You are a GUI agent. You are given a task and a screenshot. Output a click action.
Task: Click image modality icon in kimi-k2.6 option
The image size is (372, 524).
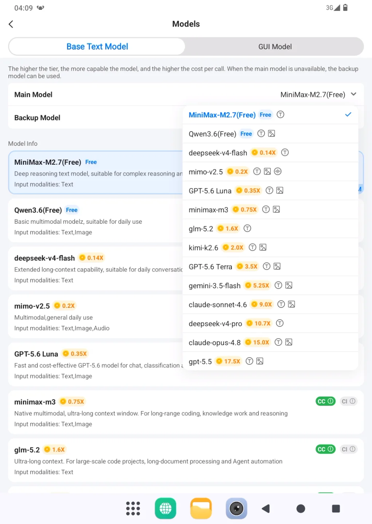click(x=263, y=247)
